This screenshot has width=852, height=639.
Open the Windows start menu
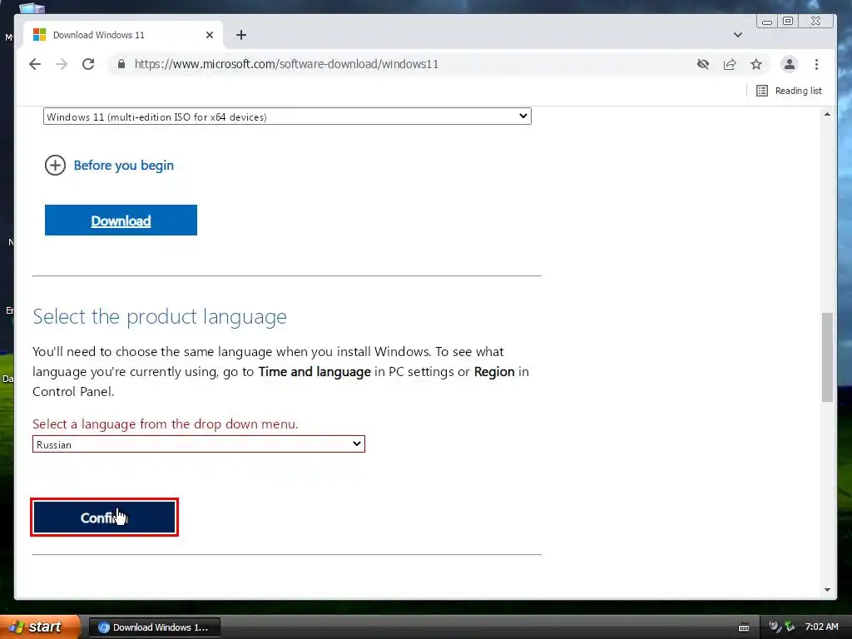pos(40,627)
